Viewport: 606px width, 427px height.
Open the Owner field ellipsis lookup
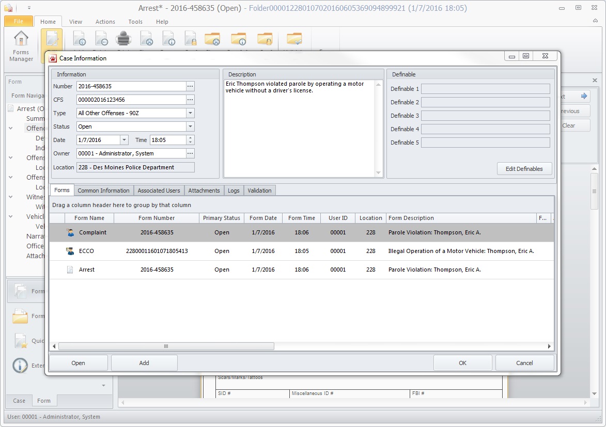(x=190, y=153)
